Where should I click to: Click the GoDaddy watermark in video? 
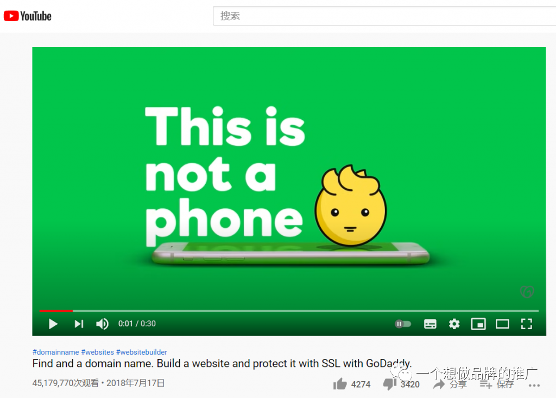coord(527,292)
